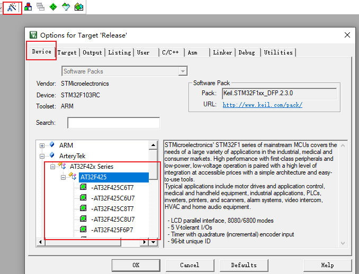The width and height of the screenshot is (359, 274).
Task: Click the Cancel button
Action: pos(190,265)
